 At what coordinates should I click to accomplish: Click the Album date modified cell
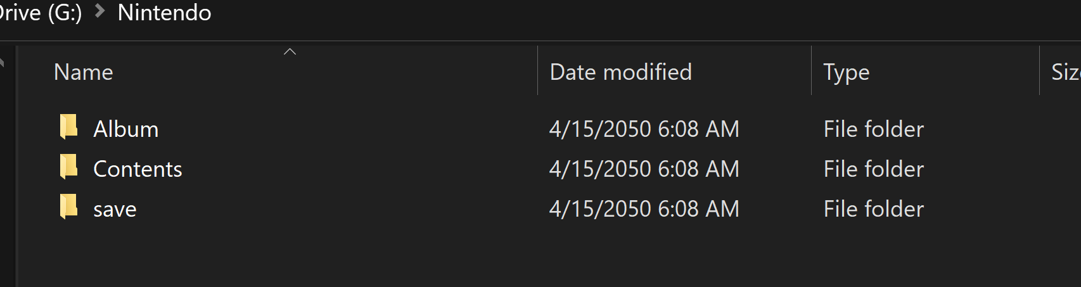644,129
